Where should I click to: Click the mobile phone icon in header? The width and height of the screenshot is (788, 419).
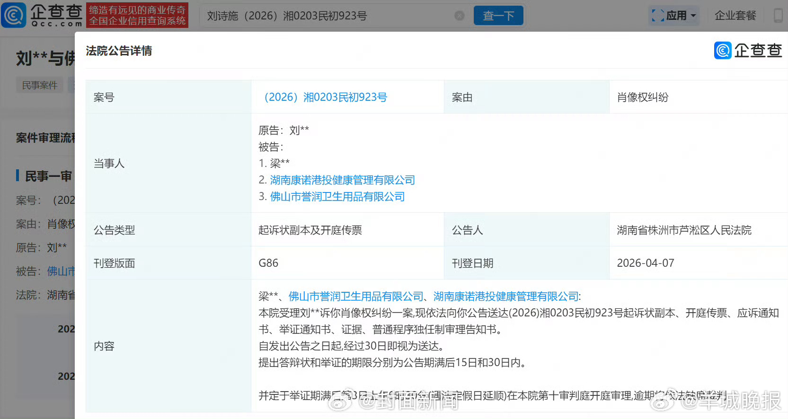(778, 16)
